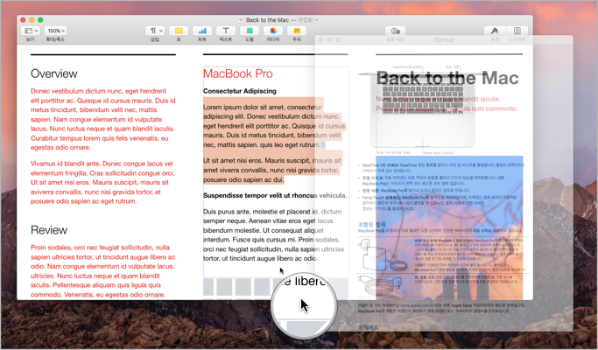This screenshot has height=350, width=598.
Task: Close the Pages window with red button
Action: [23, 20]
